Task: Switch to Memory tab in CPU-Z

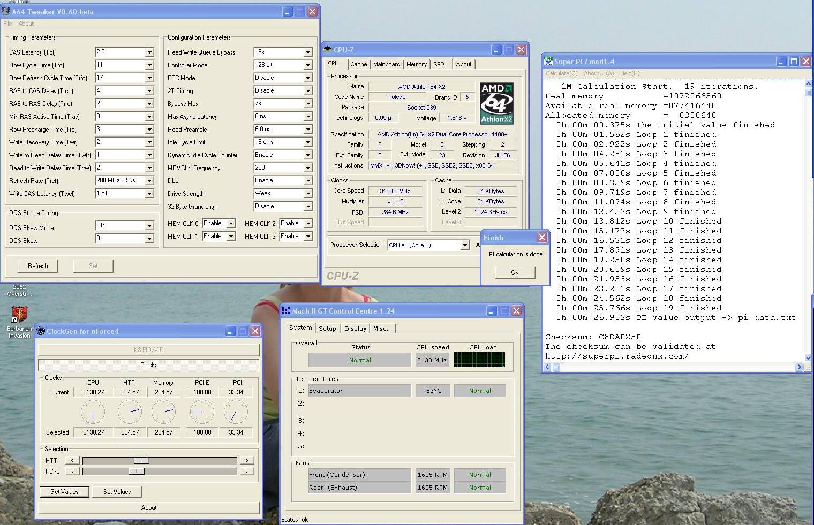Action: point(417,64)
